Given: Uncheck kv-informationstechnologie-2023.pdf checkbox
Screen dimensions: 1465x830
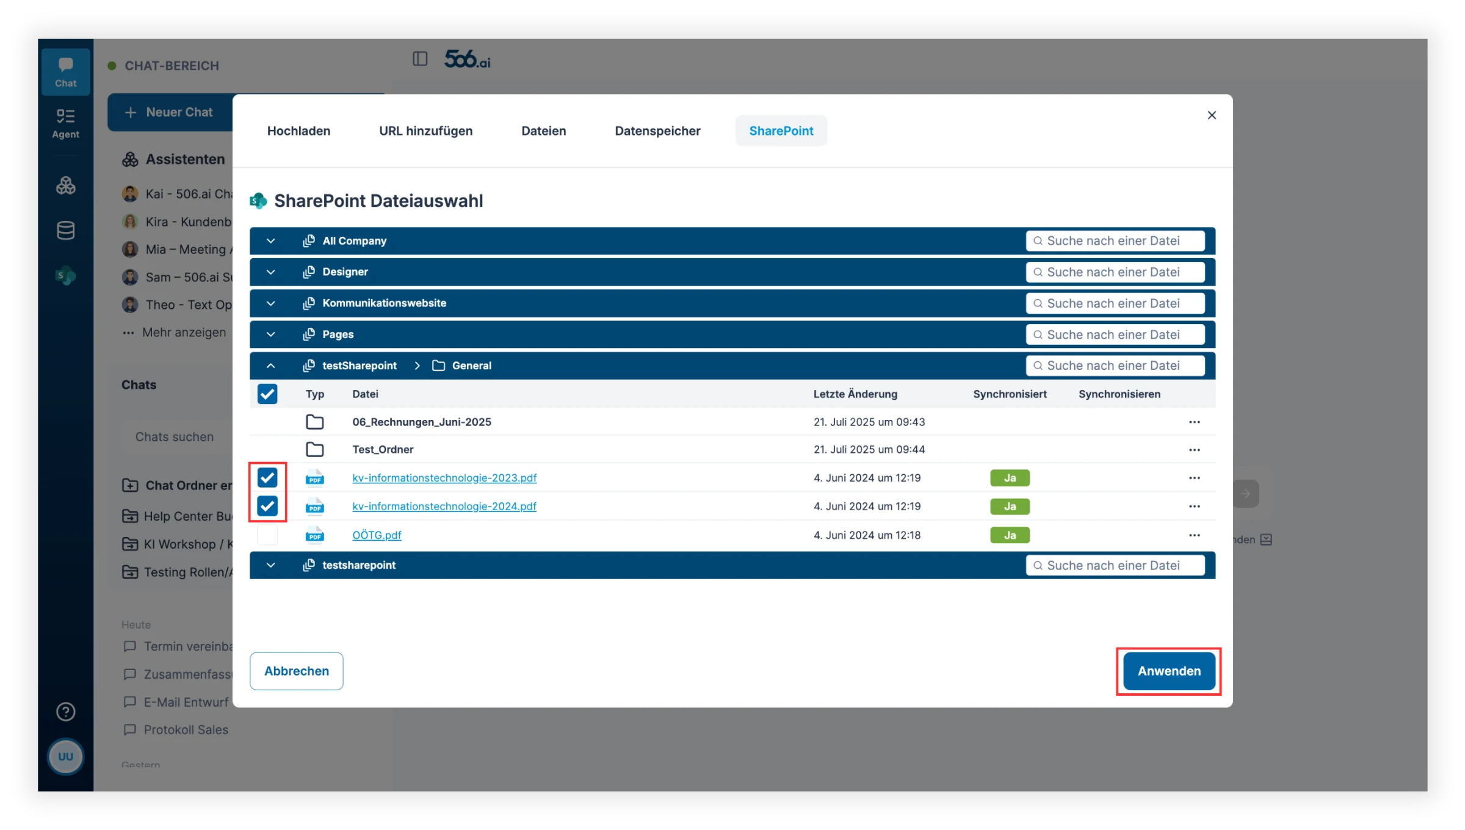Looking at the screenshot, I should click(x=267, y=478).
